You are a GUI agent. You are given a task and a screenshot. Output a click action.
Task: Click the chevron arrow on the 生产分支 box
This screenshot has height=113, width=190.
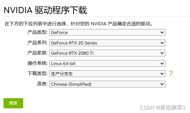tap(162, 74)
